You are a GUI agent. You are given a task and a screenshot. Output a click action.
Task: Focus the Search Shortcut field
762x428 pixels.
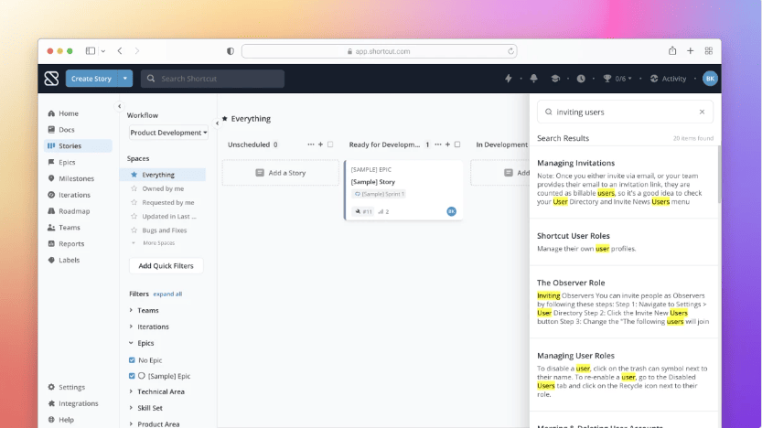pos(212,79)
